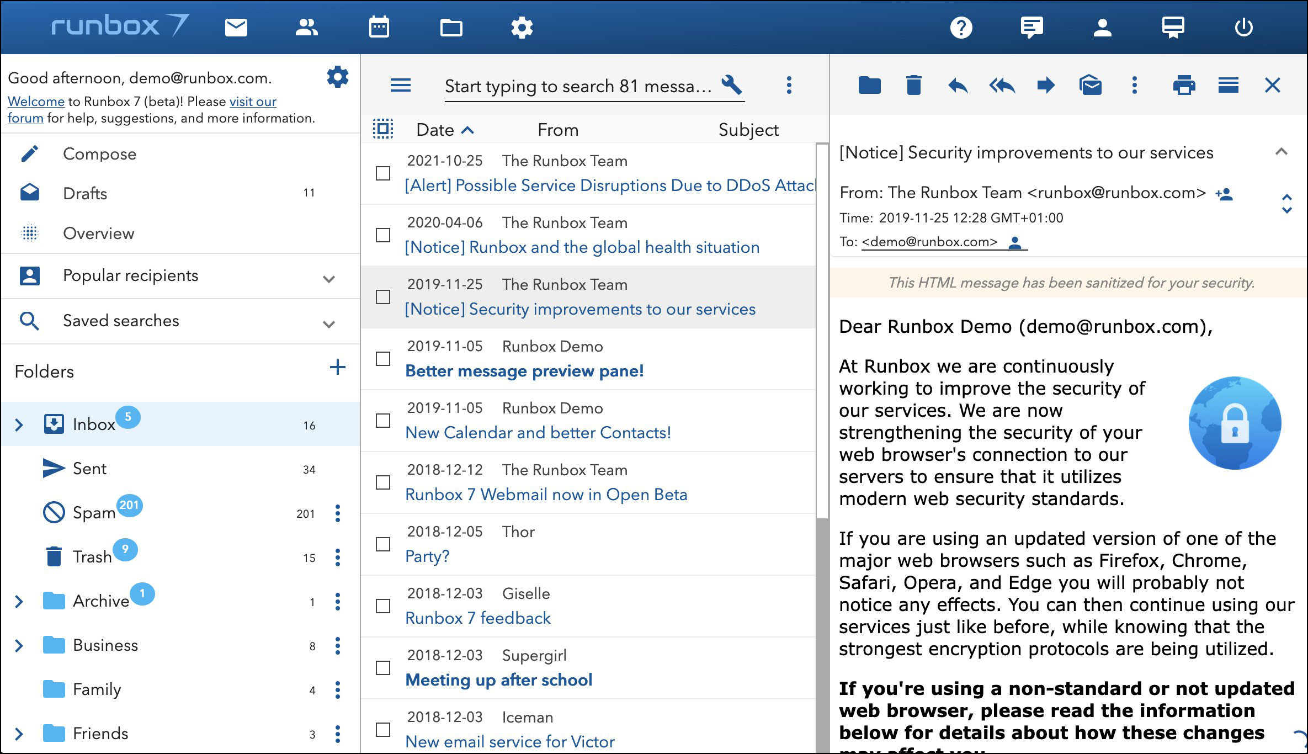Viewport: 1308px width, 754px height.
Task: Check the Runbox 7 Webmail Open Beta message
Action: click(x=382, y=482)
